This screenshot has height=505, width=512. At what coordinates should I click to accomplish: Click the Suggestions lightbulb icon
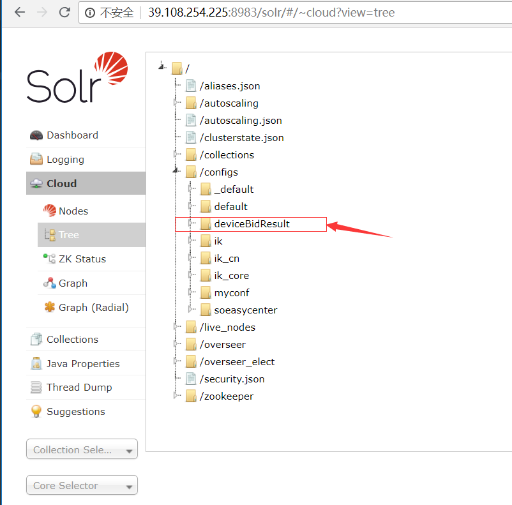point(36,411)
